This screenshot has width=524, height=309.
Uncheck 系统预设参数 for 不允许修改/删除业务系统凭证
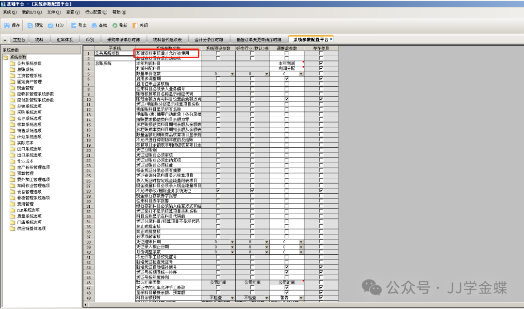[218, 190]
